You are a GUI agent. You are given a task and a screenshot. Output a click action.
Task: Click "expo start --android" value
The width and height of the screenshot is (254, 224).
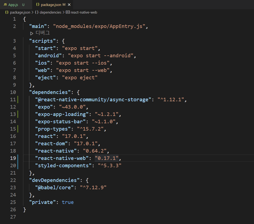click(x=101, y=56)
